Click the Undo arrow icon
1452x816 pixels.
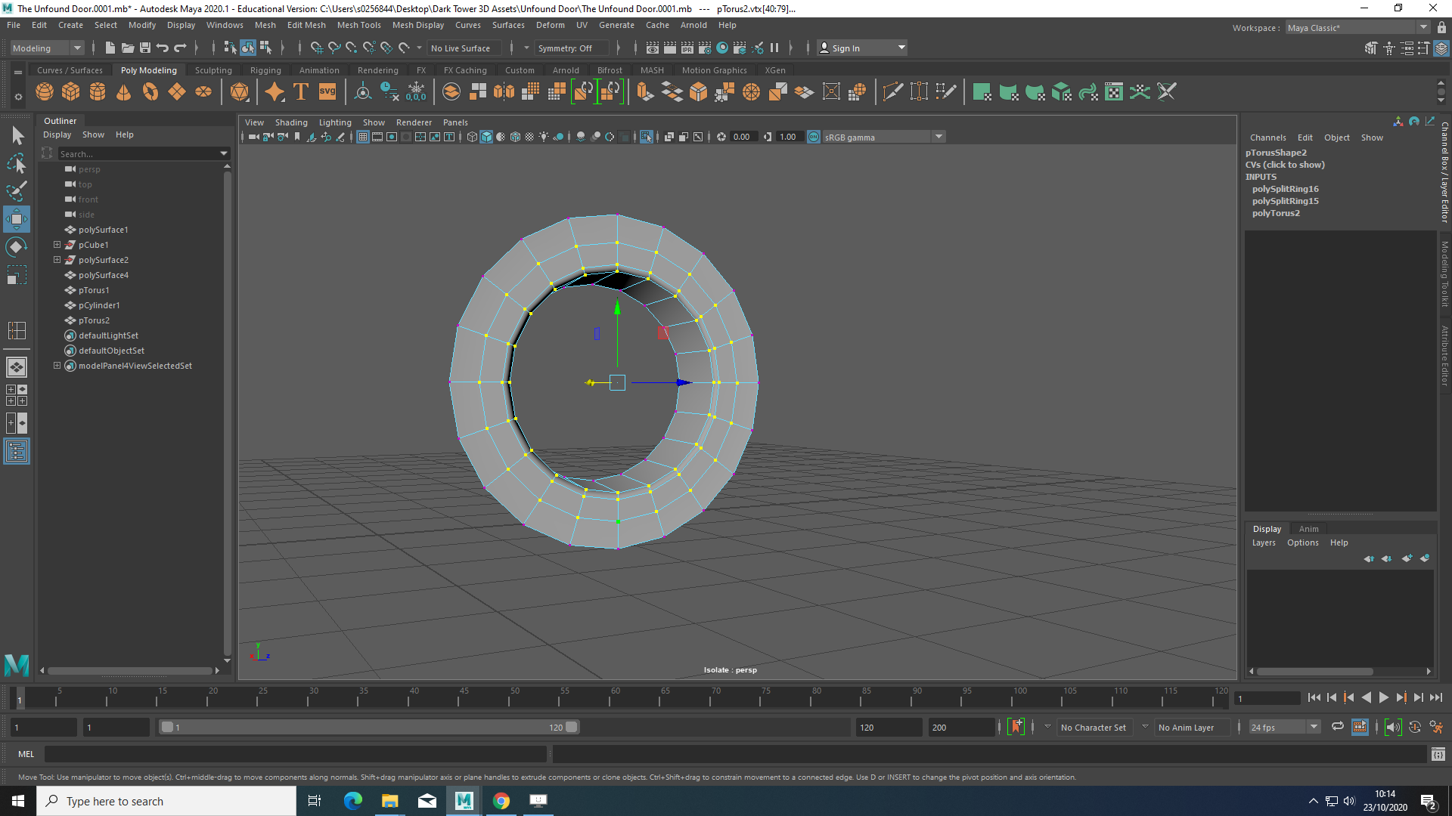[x=163, y=48]
